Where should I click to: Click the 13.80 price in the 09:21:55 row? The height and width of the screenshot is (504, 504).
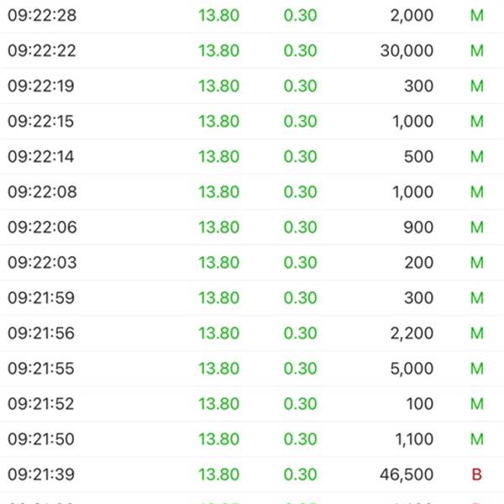tap(219, 369)
